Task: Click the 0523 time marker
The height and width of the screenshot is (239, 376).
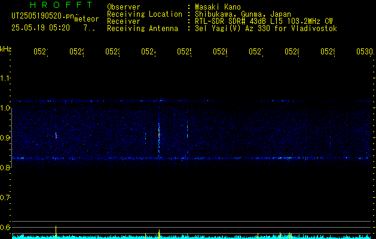Action: pos(113,51)
